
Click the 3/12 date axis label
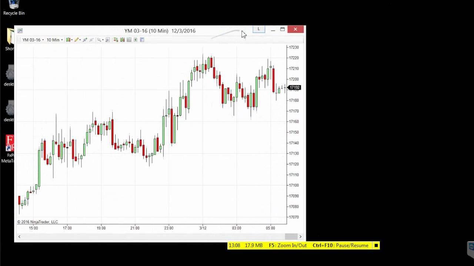click(x=203, y=228)
